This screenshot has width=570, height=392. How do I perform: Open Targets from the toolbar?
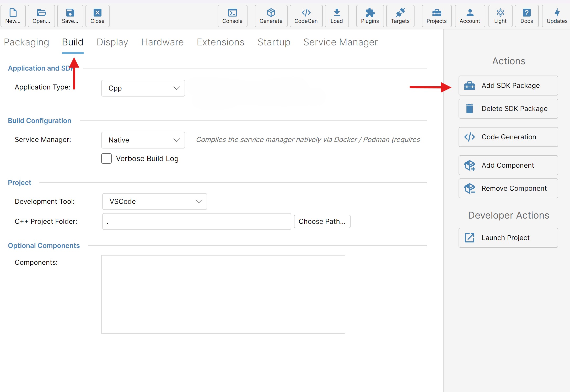coord(400,16)
